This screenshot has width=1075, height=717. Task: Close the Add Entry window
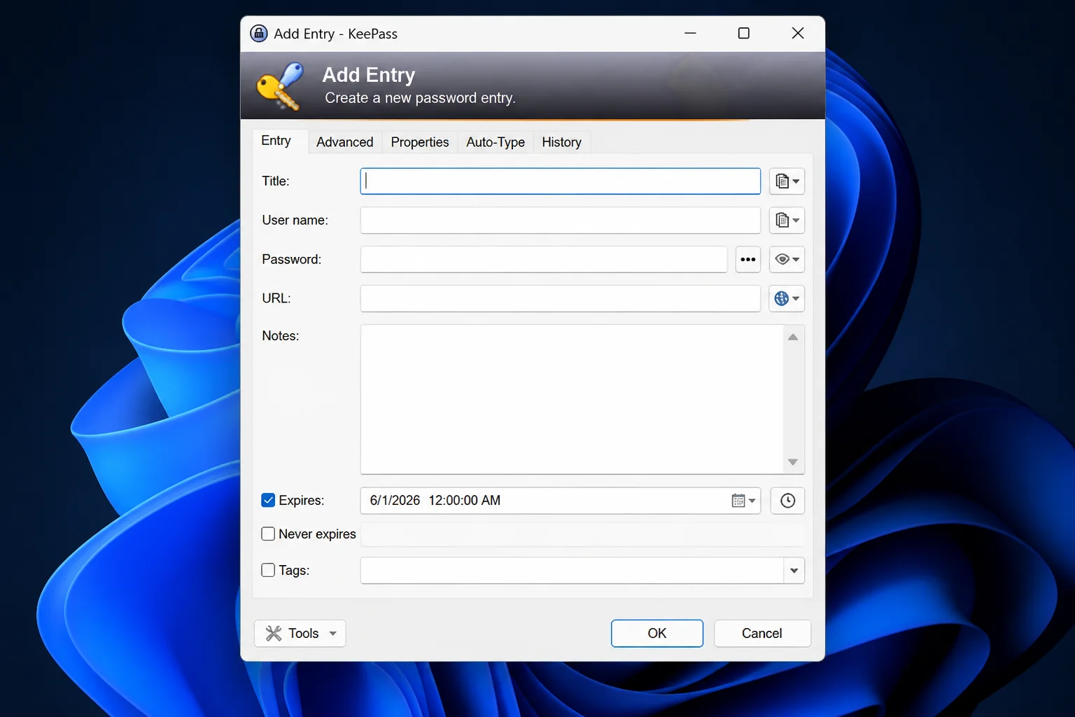pyautogui.click(x=798, y=34)
